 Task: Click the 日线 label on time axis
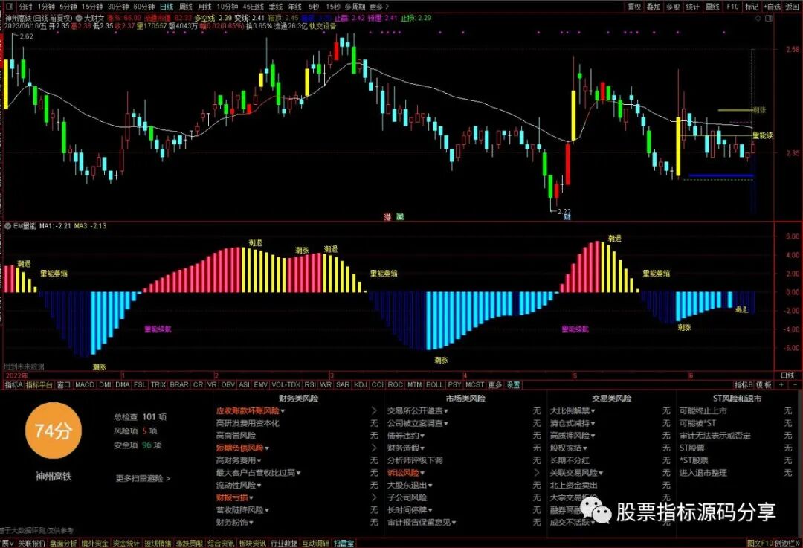(x=787, y=375)
